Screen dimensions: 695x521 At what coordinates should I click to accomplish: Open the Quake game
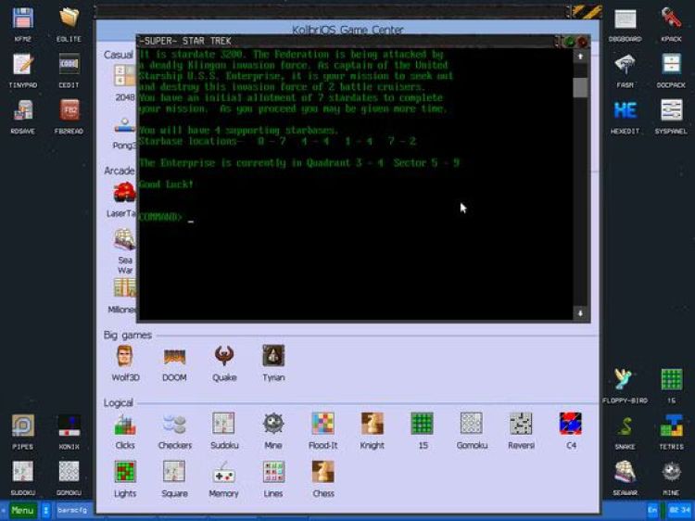[223, 357]
